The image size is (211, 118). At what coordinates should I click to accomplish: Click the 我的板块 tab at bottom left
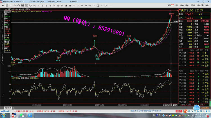pos(7,108)
